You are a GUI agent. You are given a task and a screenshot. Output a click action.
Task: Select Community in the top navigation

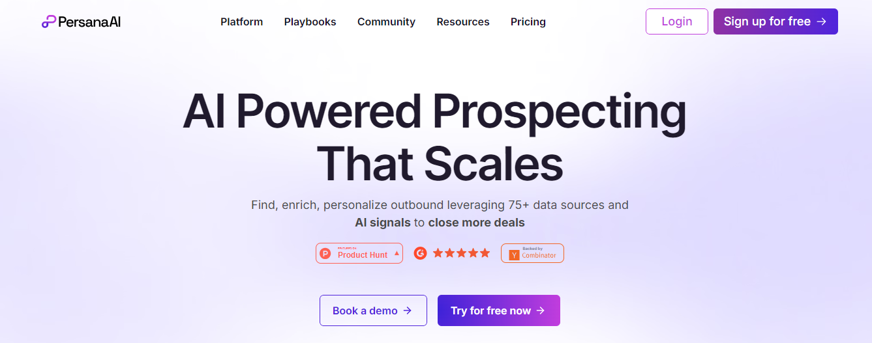[x=386, y=21]
